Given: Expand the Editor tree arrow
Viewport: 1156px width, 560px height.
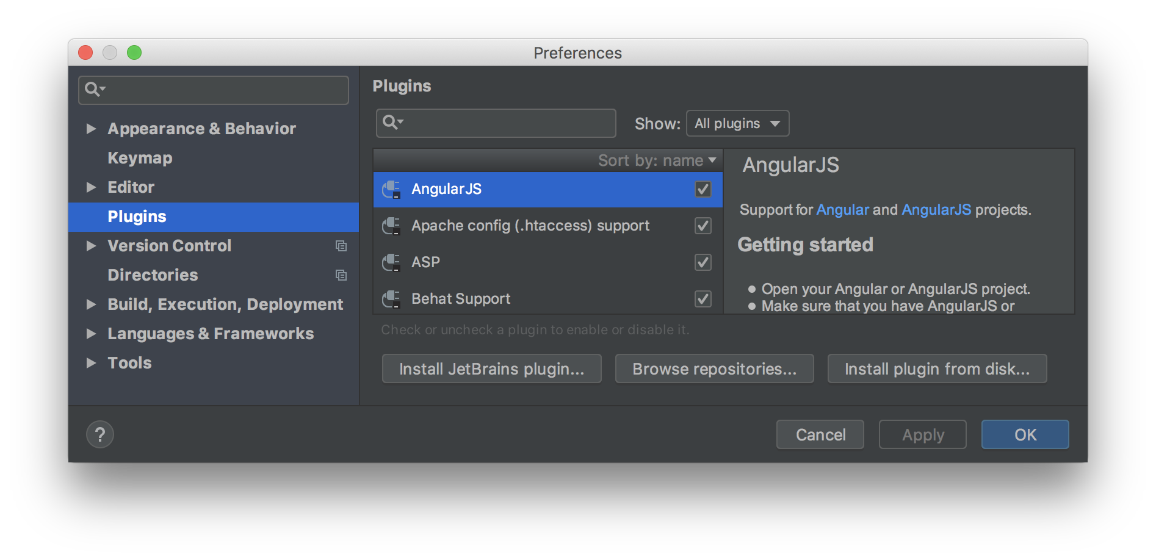Looking at the screenshot, I should 91,187.
